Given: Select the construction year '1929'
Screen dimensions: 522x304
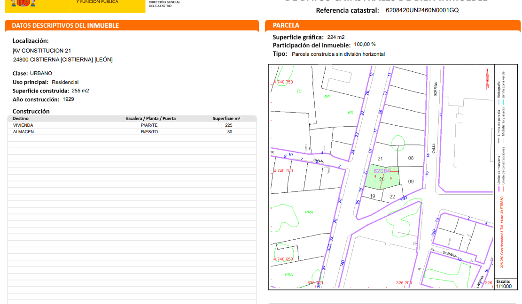Looking at the screenshot, I should coord(68,99).
